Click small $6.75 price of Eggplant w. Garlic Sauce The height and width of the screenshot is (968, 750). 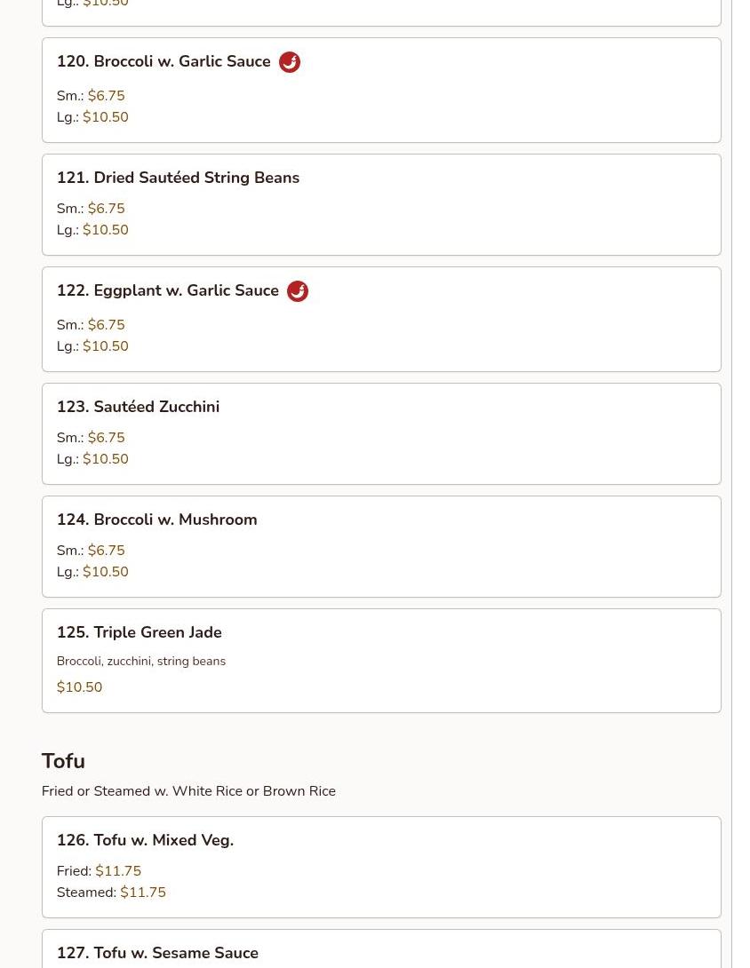point(106,325)
